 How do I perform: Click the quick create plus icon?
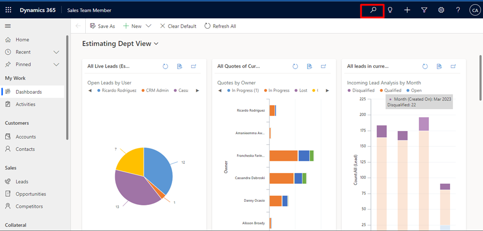click(x=407, y=10)
